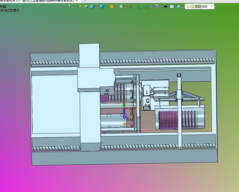Close the current document tab
Viewport: 239px width, 192px height.
(77, 1)
